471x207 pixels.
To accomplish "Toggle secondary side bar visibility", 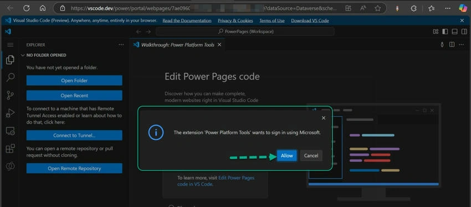I will point(464,32).
